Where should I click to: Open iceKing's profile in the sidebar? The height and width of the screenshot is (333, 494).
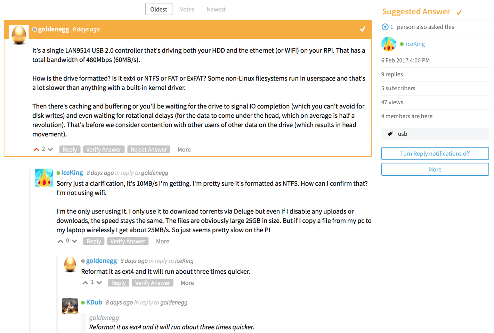pos(415,44)
